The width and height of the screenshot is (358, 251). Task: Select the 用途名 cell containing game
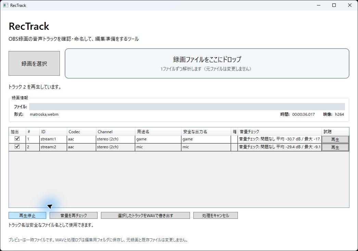pos(158,139)
